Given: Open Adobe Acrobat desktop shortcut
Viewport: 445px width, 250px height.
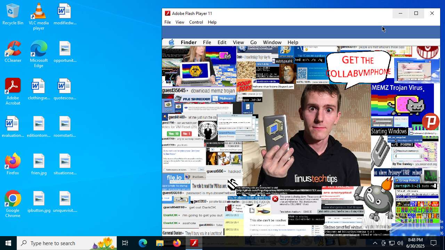Looking at the screenshot, I should pyautogui.click(x=13, y=92).
